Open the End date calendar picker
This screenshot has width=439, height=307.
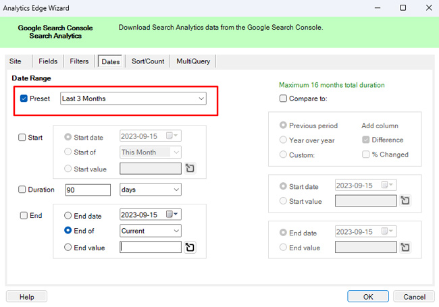(176, 215)
